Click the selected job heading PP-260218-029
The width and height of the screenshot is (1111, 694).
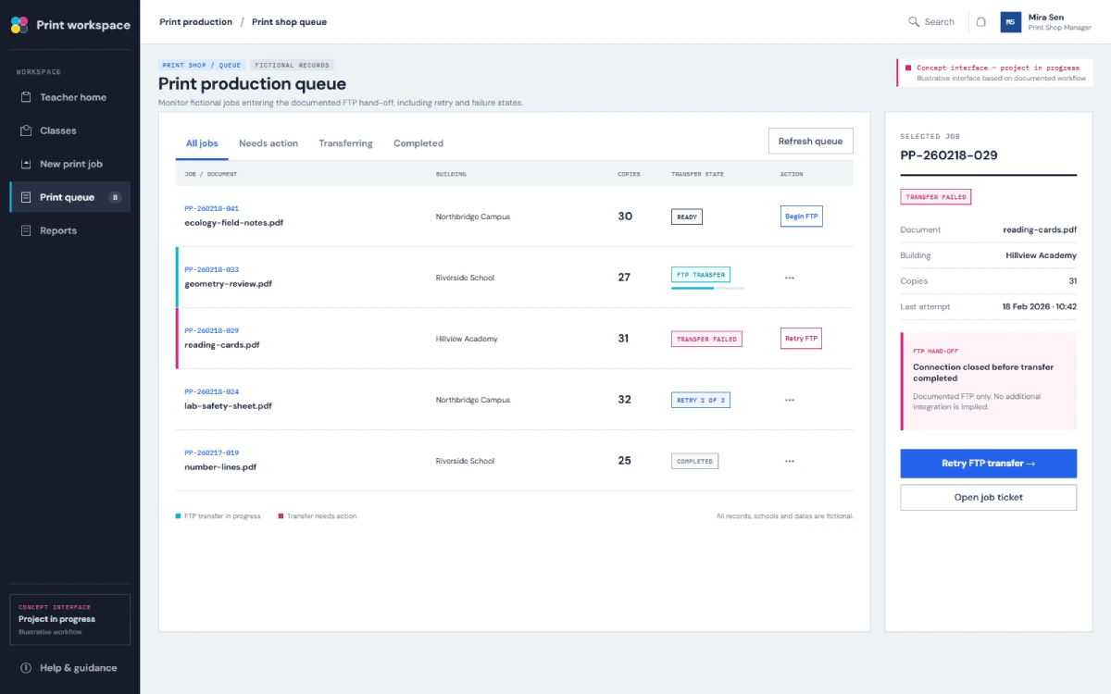click(x=949, y=155)
